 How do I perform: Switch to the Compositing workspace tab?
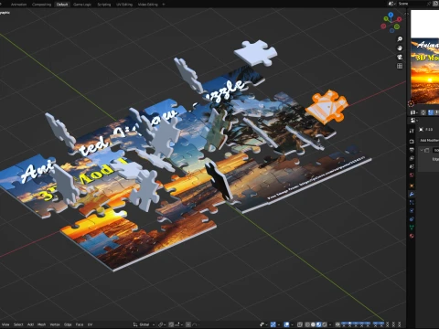[41, 5]
